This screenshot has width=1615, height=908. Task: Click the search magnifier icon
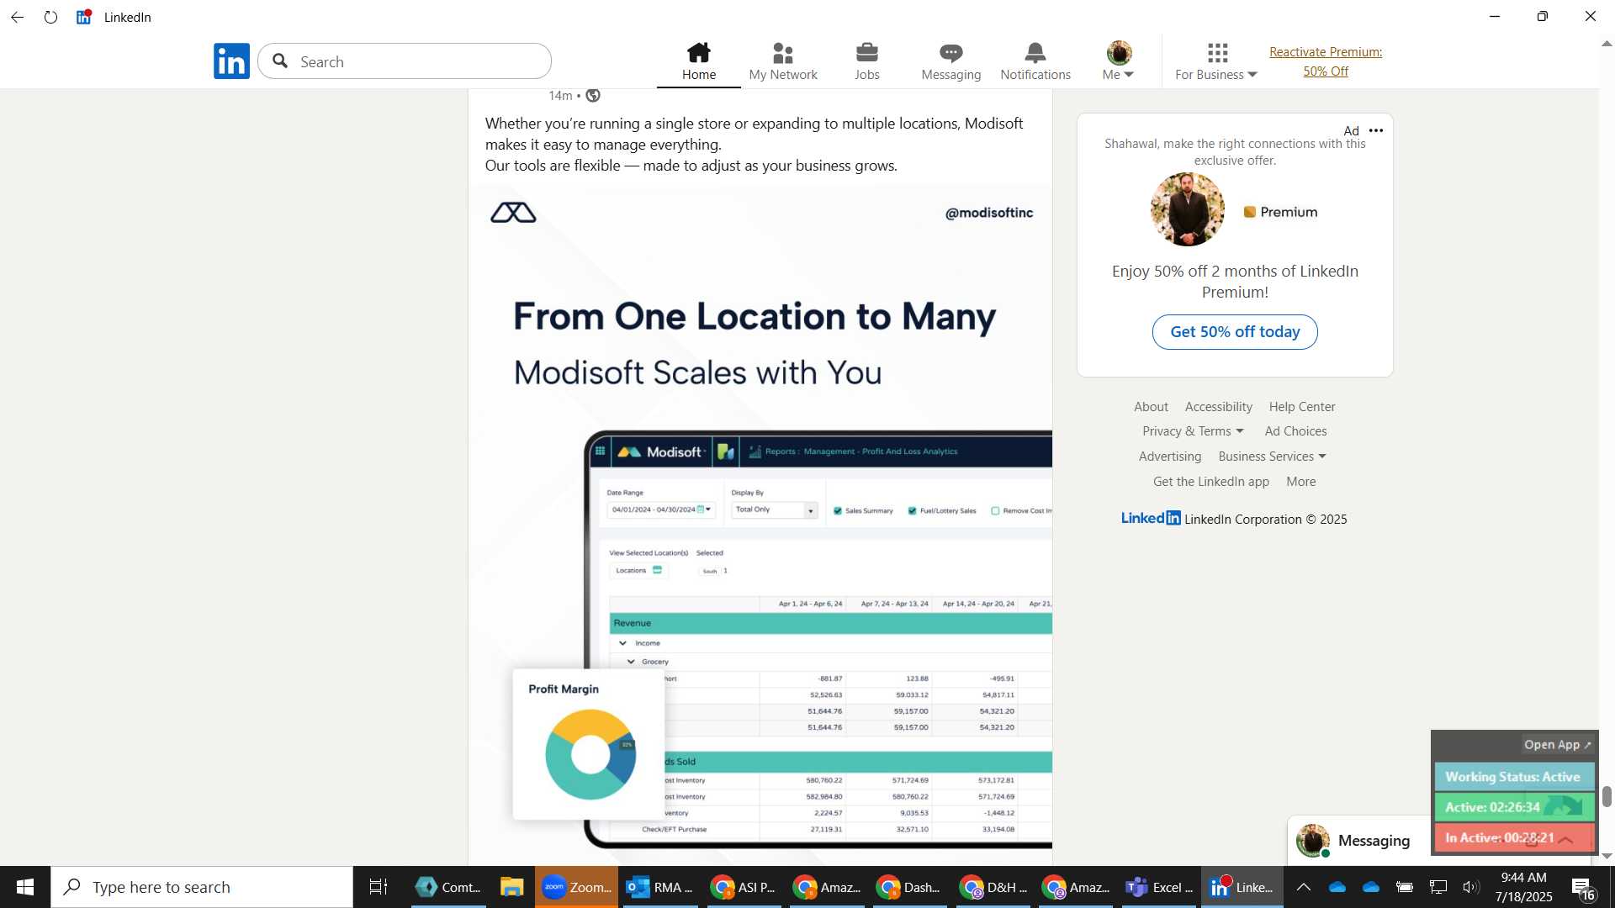(281, 61)
